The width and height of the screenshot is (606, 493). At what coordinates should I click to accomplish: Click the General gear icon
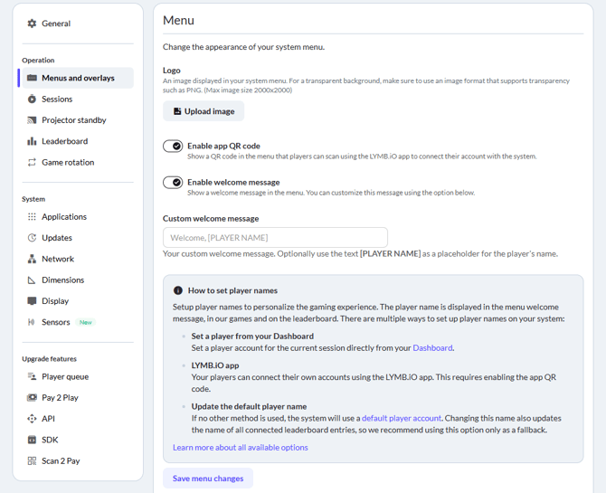[32, 24]
